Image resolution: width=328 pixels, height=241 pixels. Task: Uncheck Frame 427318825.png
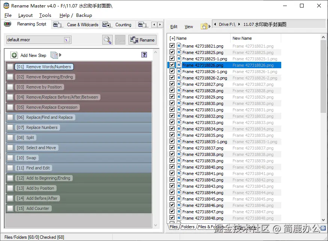(x=172, y=52)
